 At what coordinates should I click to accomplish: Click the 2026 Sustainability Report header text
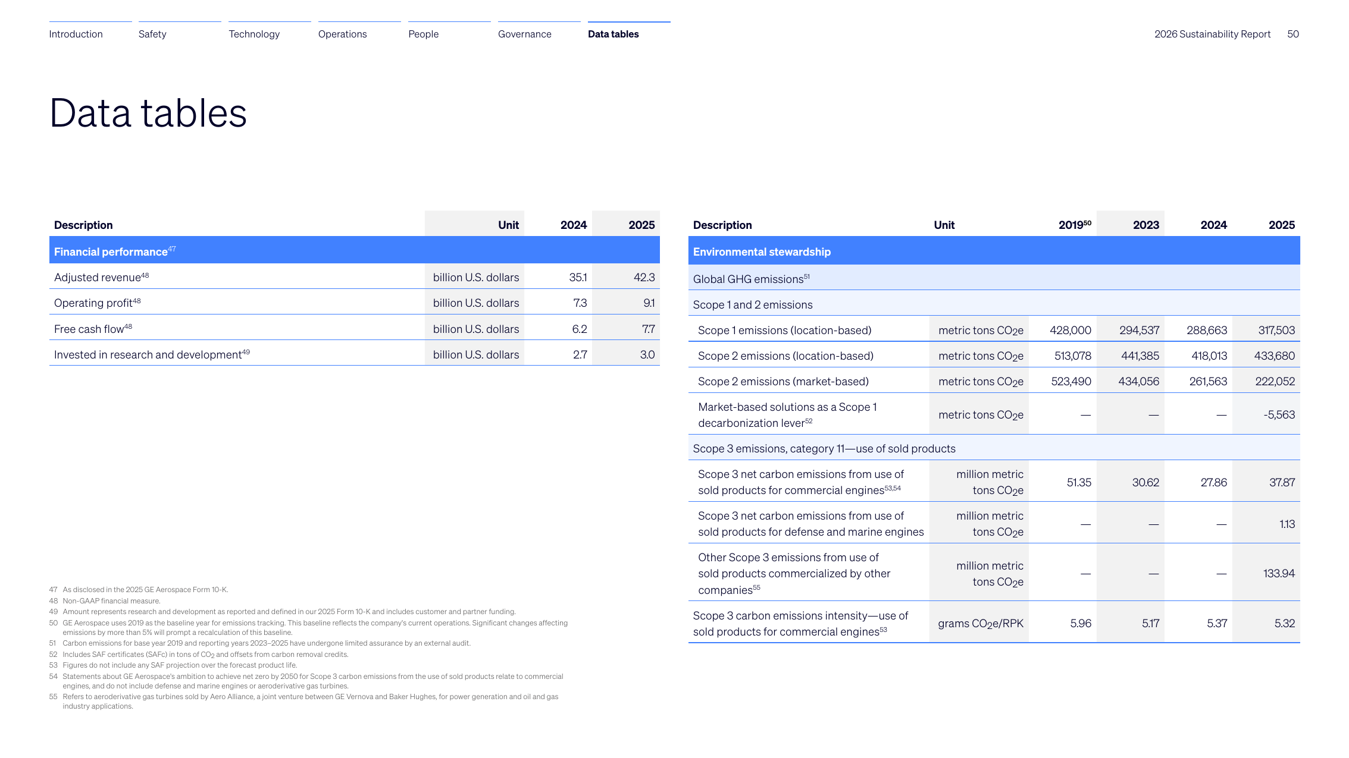pos(1212,34)
